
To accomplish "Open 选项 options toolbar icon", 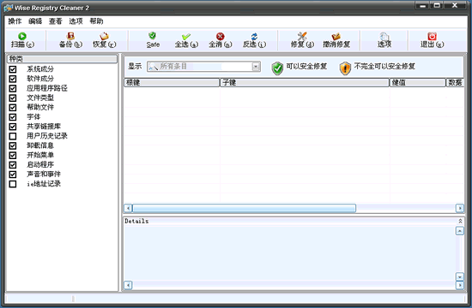I will (x=384, y=40).
